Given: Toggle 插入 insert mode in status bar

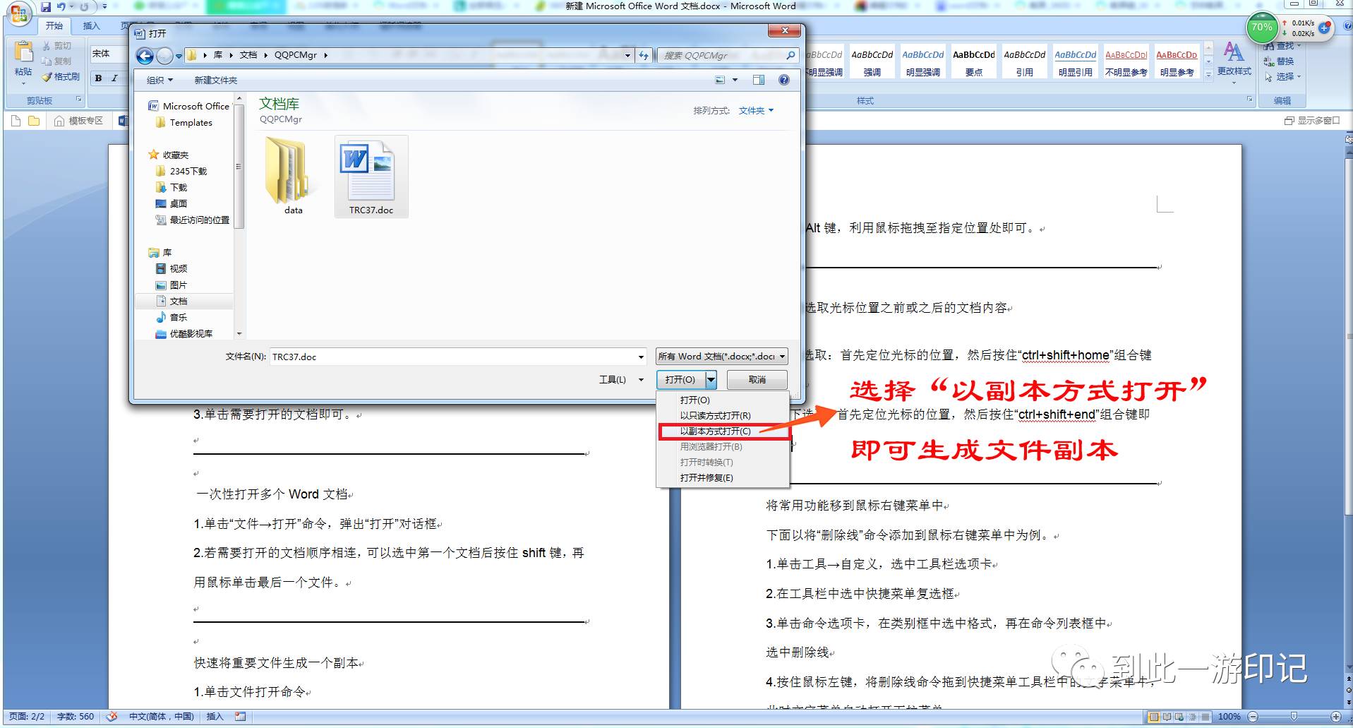Looking at the screenshot, I should click(x=215, y=717).
